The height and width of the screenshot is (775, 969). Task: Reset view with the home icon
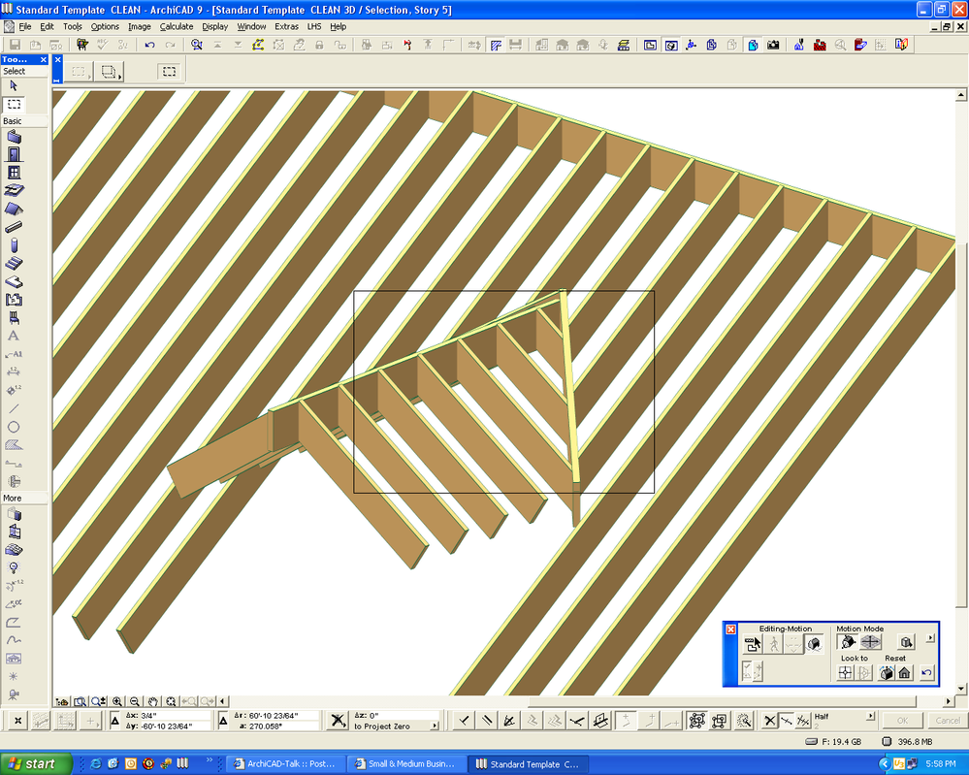click(904, 673)
